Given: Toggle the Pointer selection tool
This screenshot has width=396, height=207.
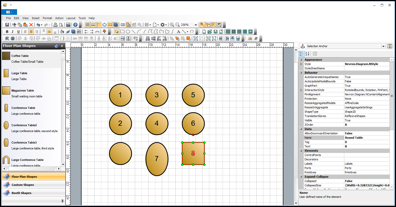Looking at the screenshot, I should click(116, 32).
